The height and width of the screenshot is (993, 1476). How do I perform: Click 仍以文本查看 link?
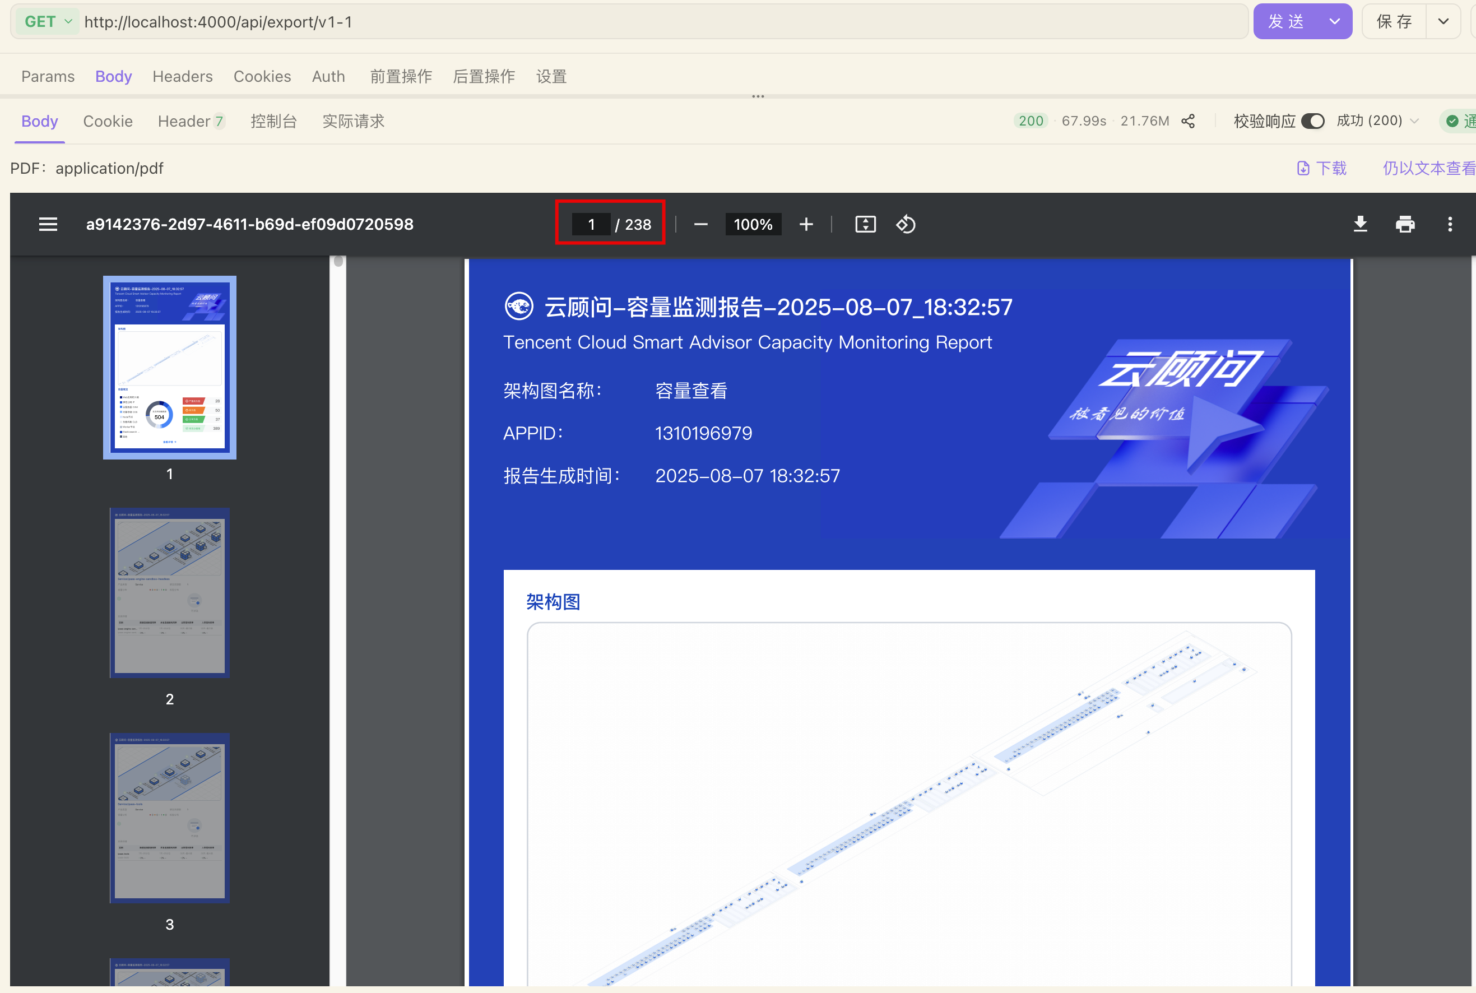point(1428,168)
